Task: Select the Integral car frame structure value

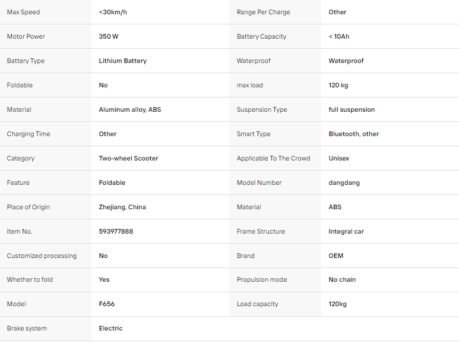Action: point(346,231)
